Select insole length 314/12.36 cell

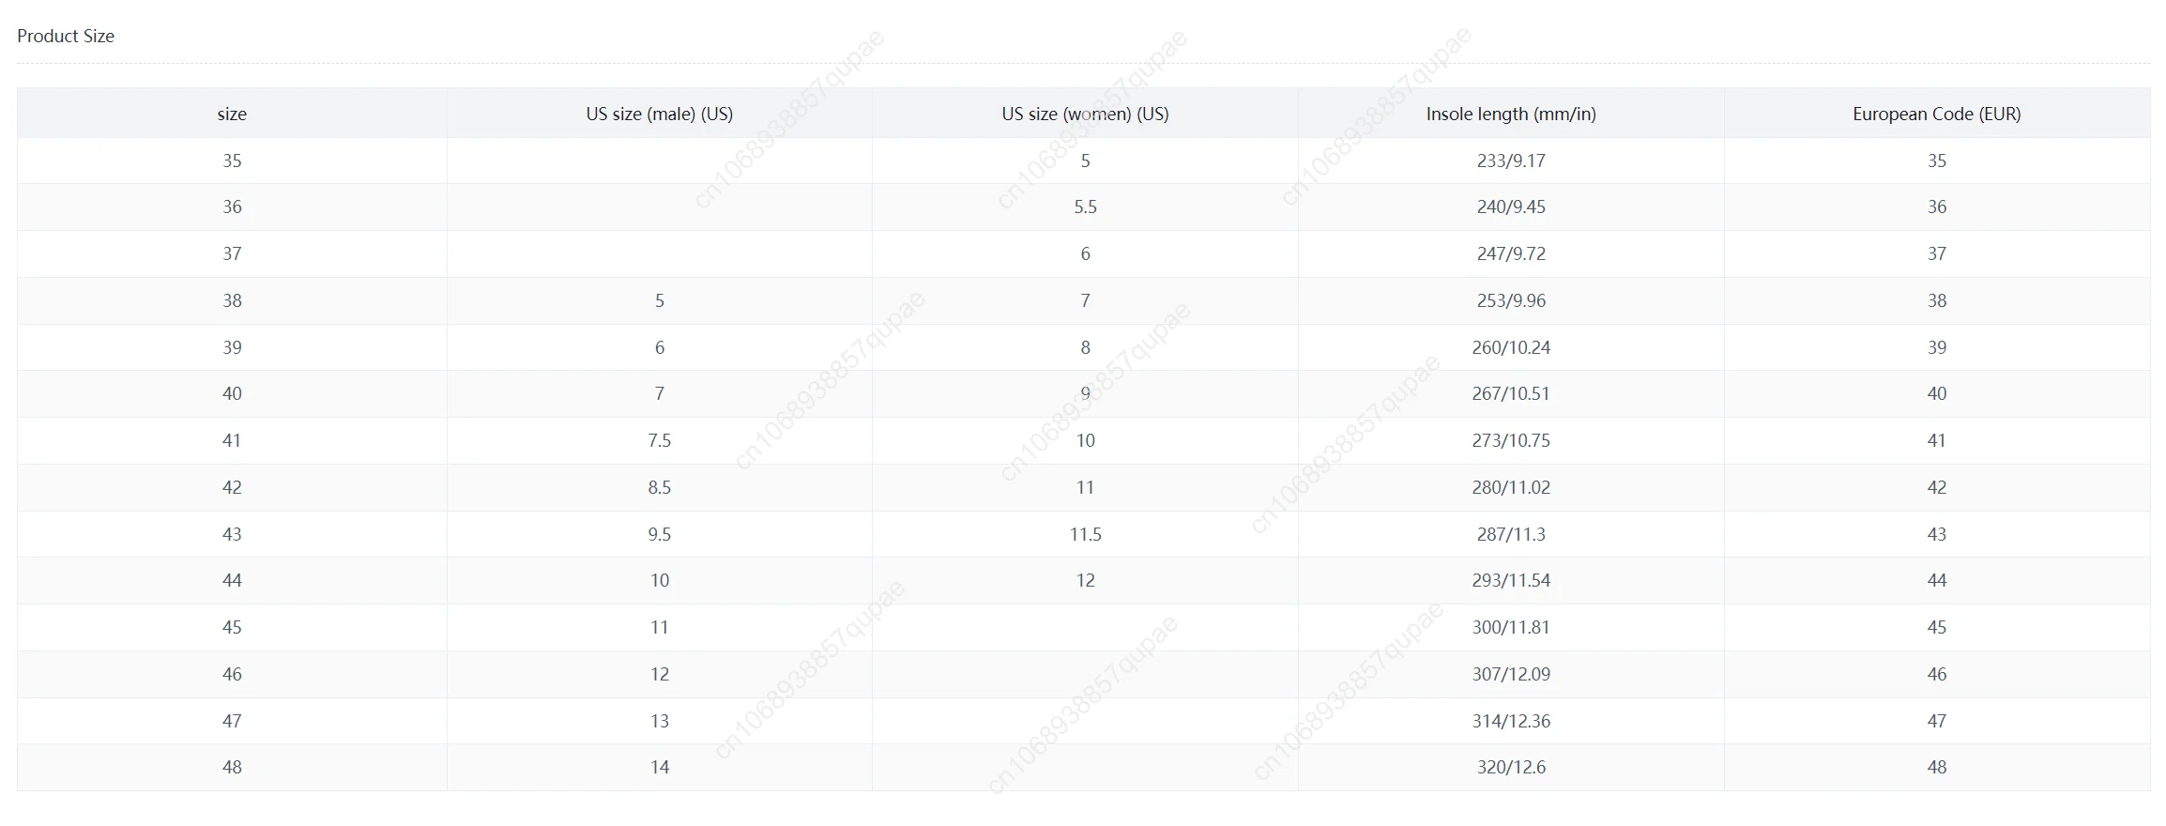coord(1510,721)
